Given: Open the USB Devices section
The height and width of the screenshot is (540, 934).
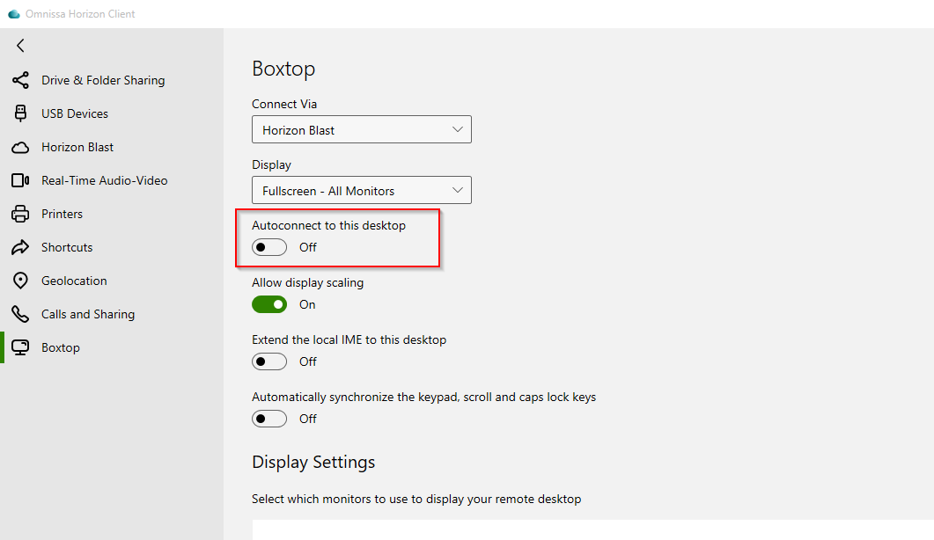Looking at the screenshot, I should click(112, 113).
